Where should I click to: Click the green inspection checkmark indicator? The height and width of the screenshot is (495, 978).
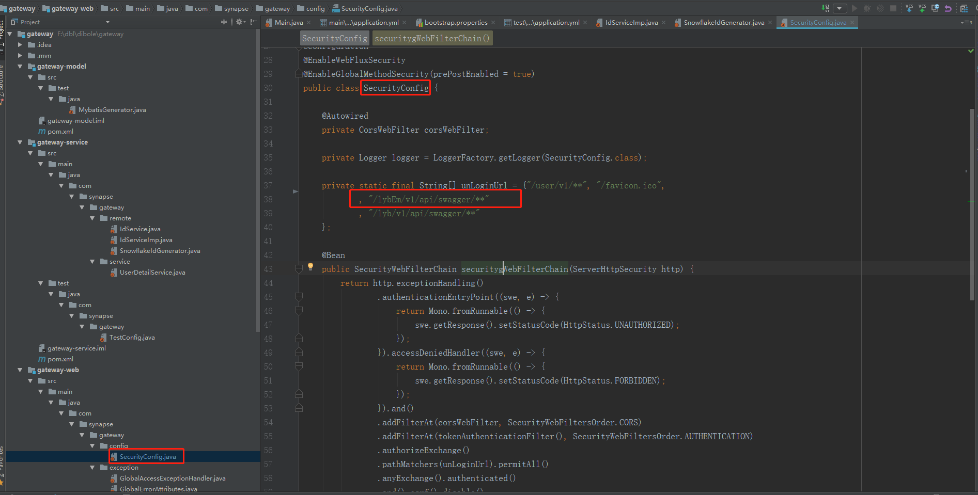[x=971, y=51]
